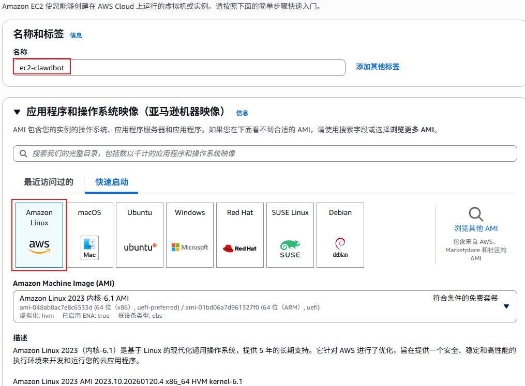Focus the name field containing ec2-clawdbot

pos(179,68)
